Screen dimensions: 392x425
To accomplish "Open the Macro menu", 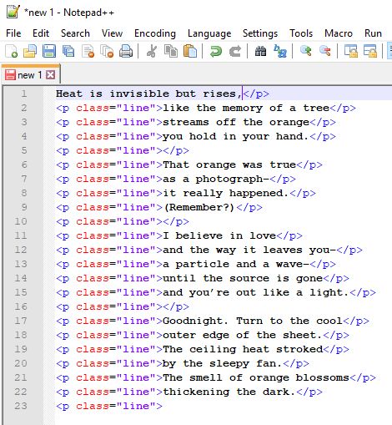I will 339,33.
